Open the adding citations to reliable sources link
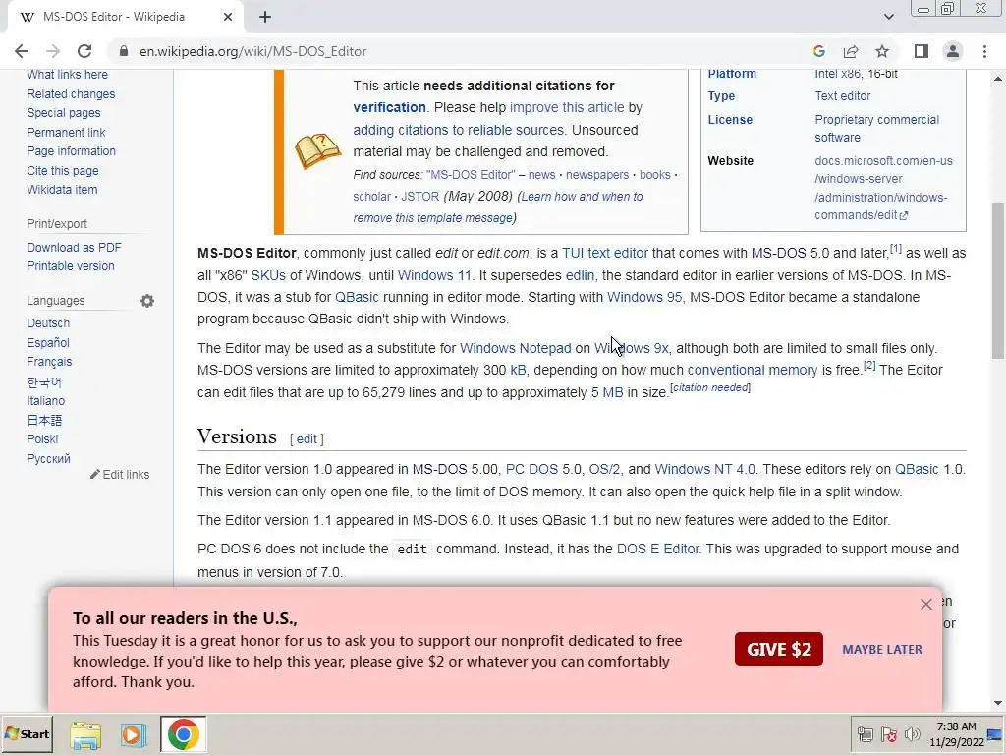 coord(458,130)
